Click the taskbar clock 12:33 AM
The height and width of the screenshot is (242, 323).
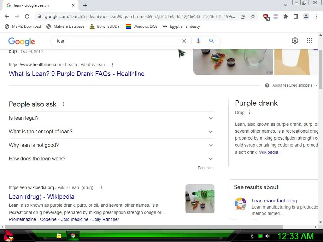[x=296, y=236]
